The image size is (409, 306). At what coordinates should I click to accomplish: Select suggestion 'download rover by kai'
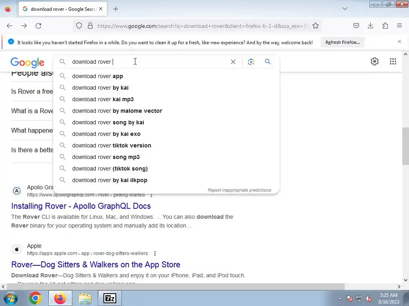pos(166,88)
